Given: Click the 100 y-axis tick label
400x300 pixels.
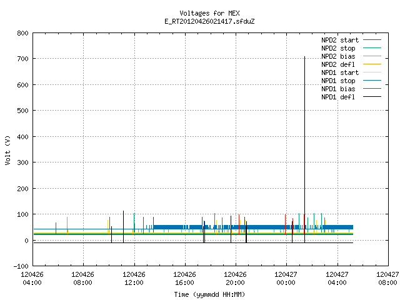Looking at the screenshot, I should 22,214.
